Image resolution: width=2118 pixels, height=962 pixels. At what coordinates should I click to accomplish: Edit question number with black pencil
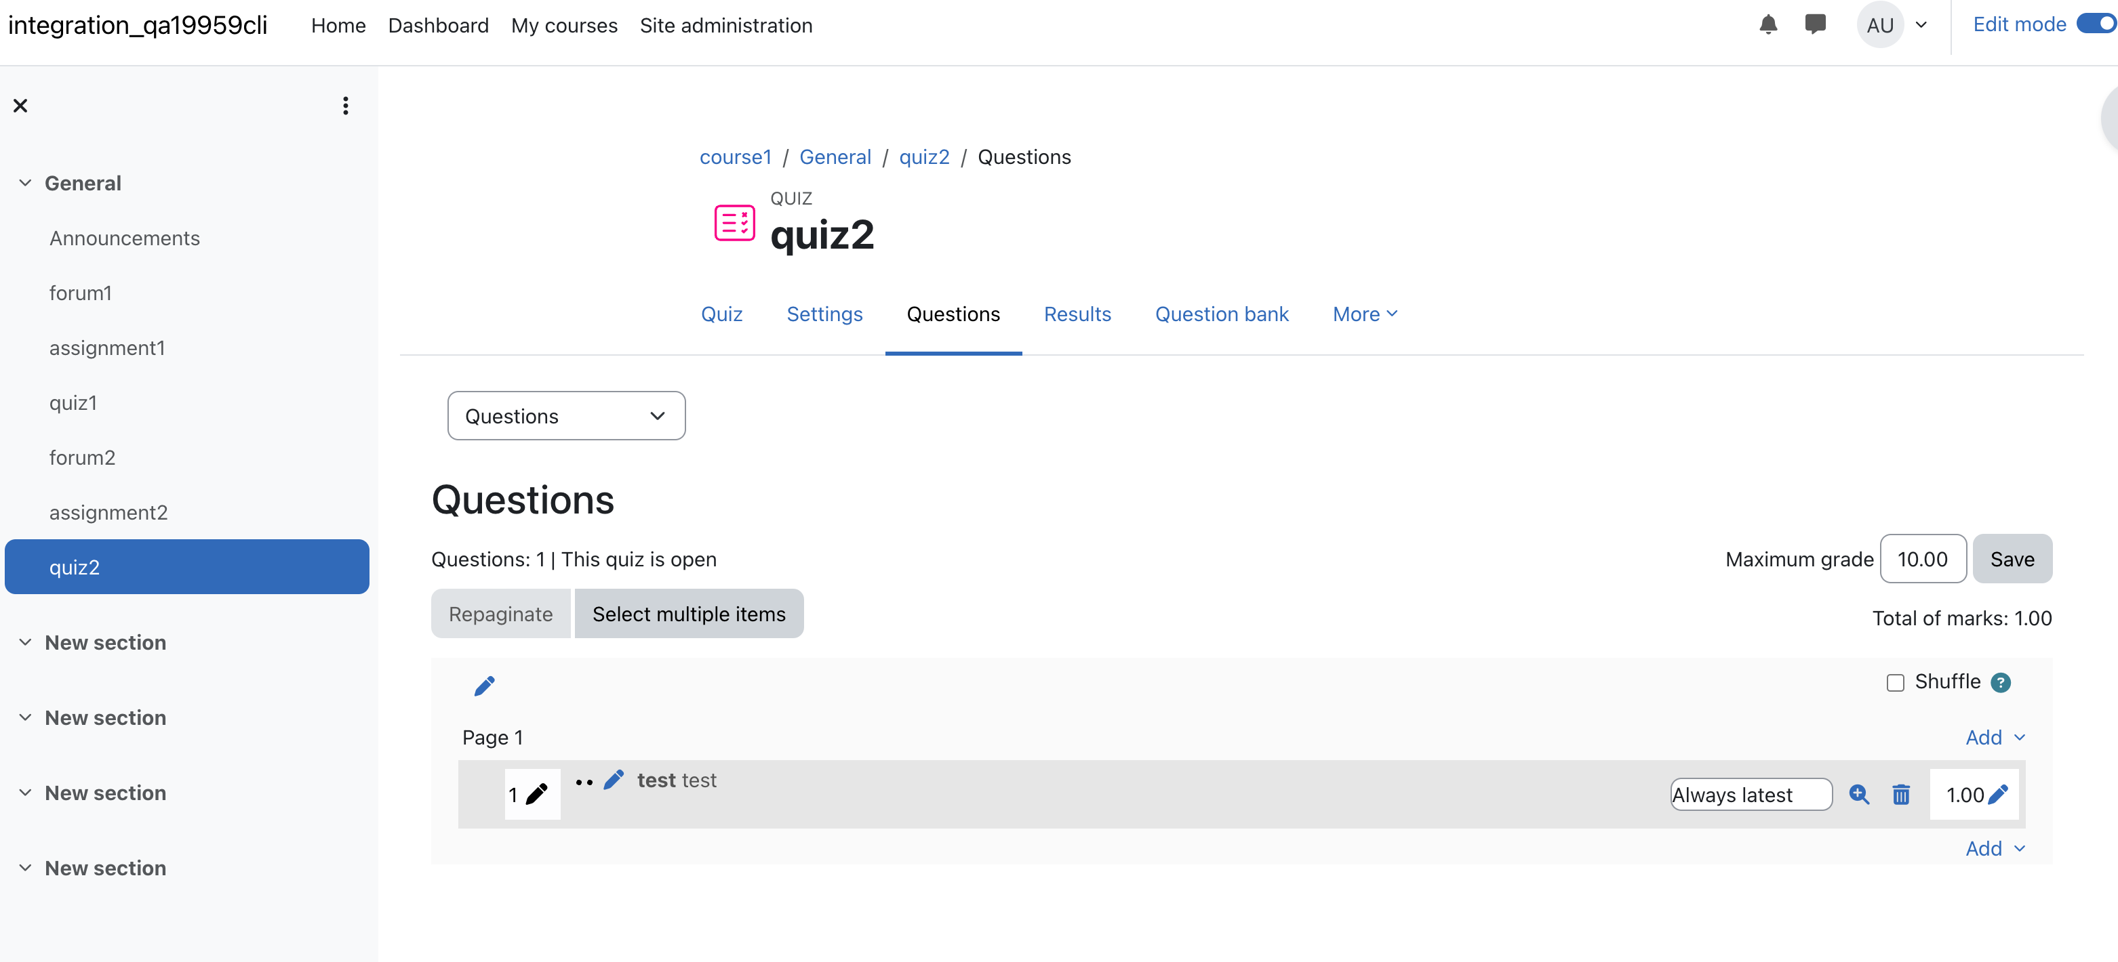[537, 795]
